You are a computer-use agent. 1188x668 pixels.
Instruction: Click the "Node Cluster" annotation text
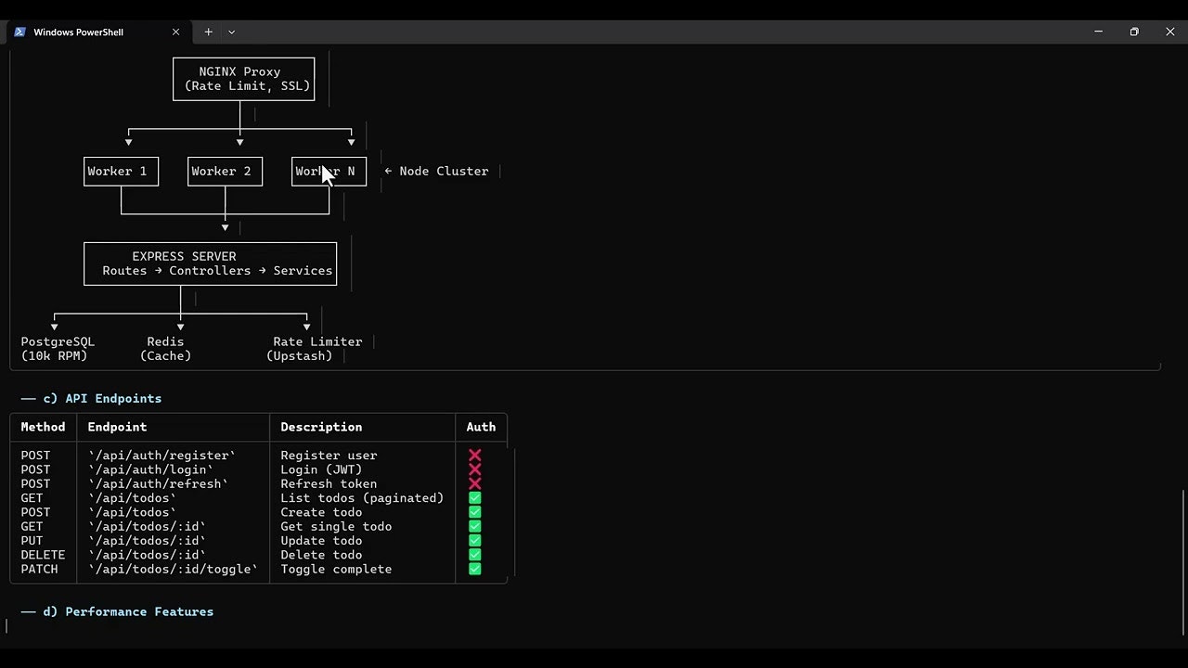point(444,171)
